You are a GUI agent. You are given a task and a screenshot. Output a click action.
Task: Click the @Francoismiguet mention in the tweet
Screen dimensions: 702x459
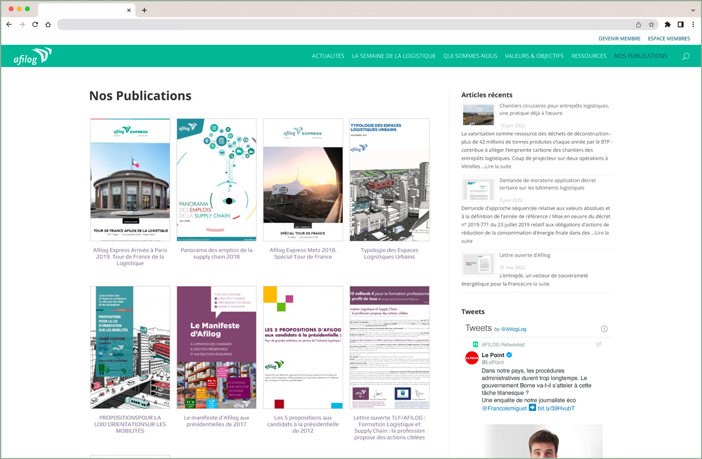pos(504,408)
